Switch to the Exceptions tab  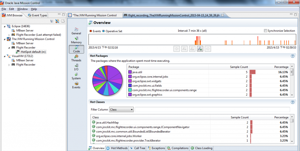pyautogui.click(x=156, y=148)
